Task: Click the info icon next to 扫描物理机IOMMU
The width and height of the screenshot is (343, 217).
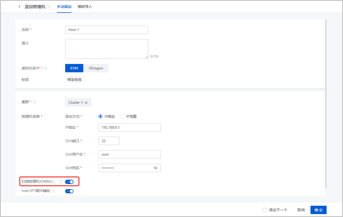Action: [61, 181]
